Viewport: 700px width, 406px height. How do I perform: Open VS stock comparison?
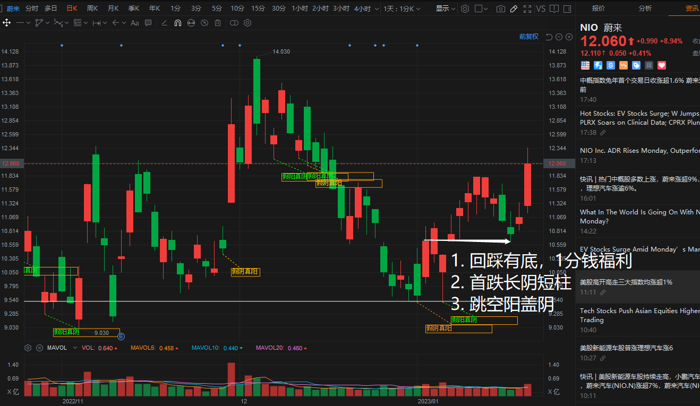tap(541, 8)
